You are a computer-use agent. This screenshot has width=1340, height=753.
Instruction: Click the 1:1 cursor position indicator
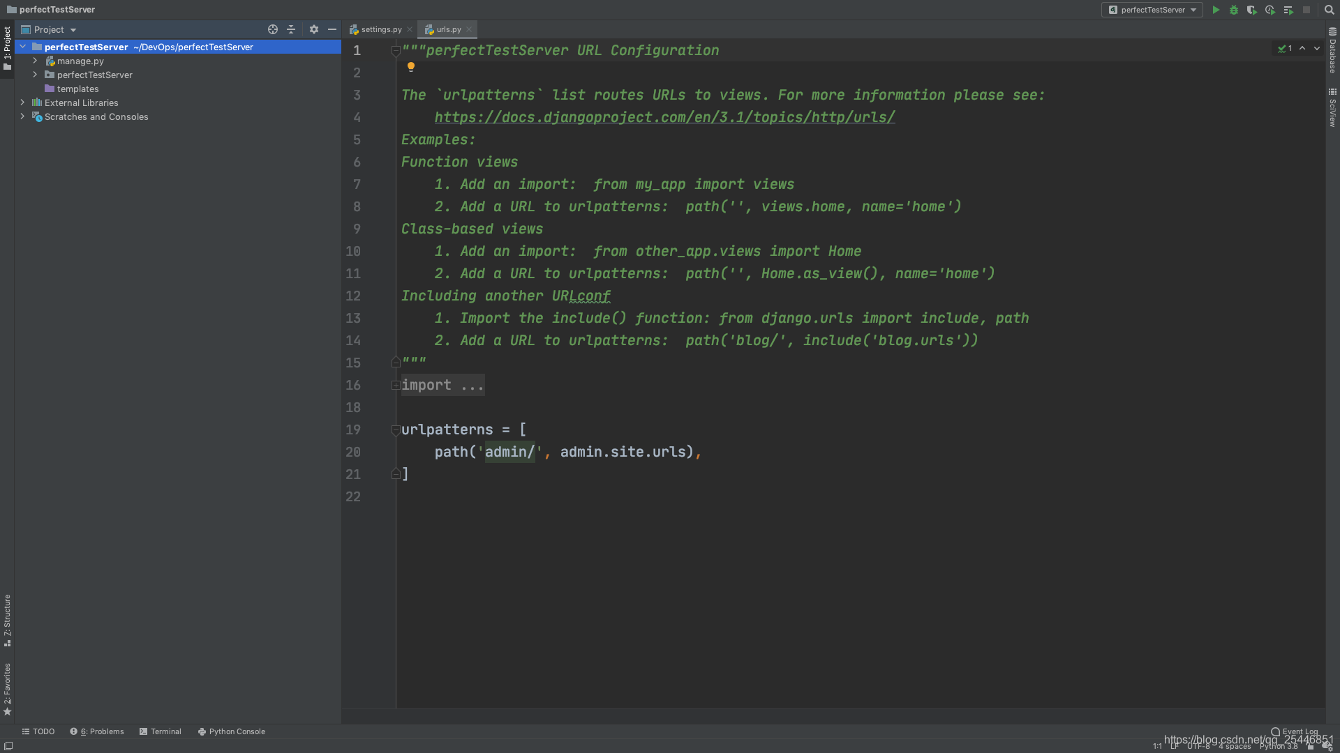click(1157, 746)
